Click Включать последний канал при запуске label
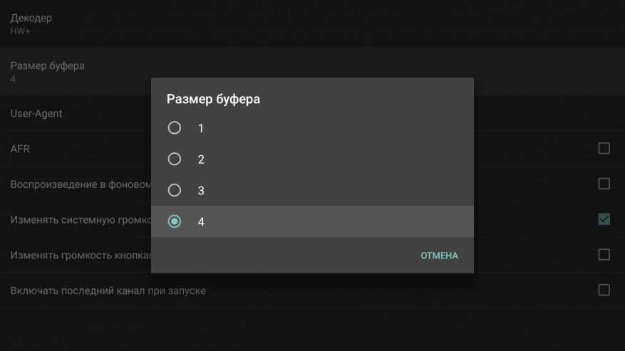625x351 pixels. [108, 290]
